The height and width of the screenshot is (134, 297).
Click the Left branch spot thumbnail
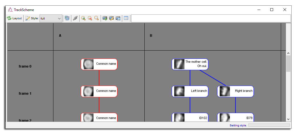coord(179,91)
